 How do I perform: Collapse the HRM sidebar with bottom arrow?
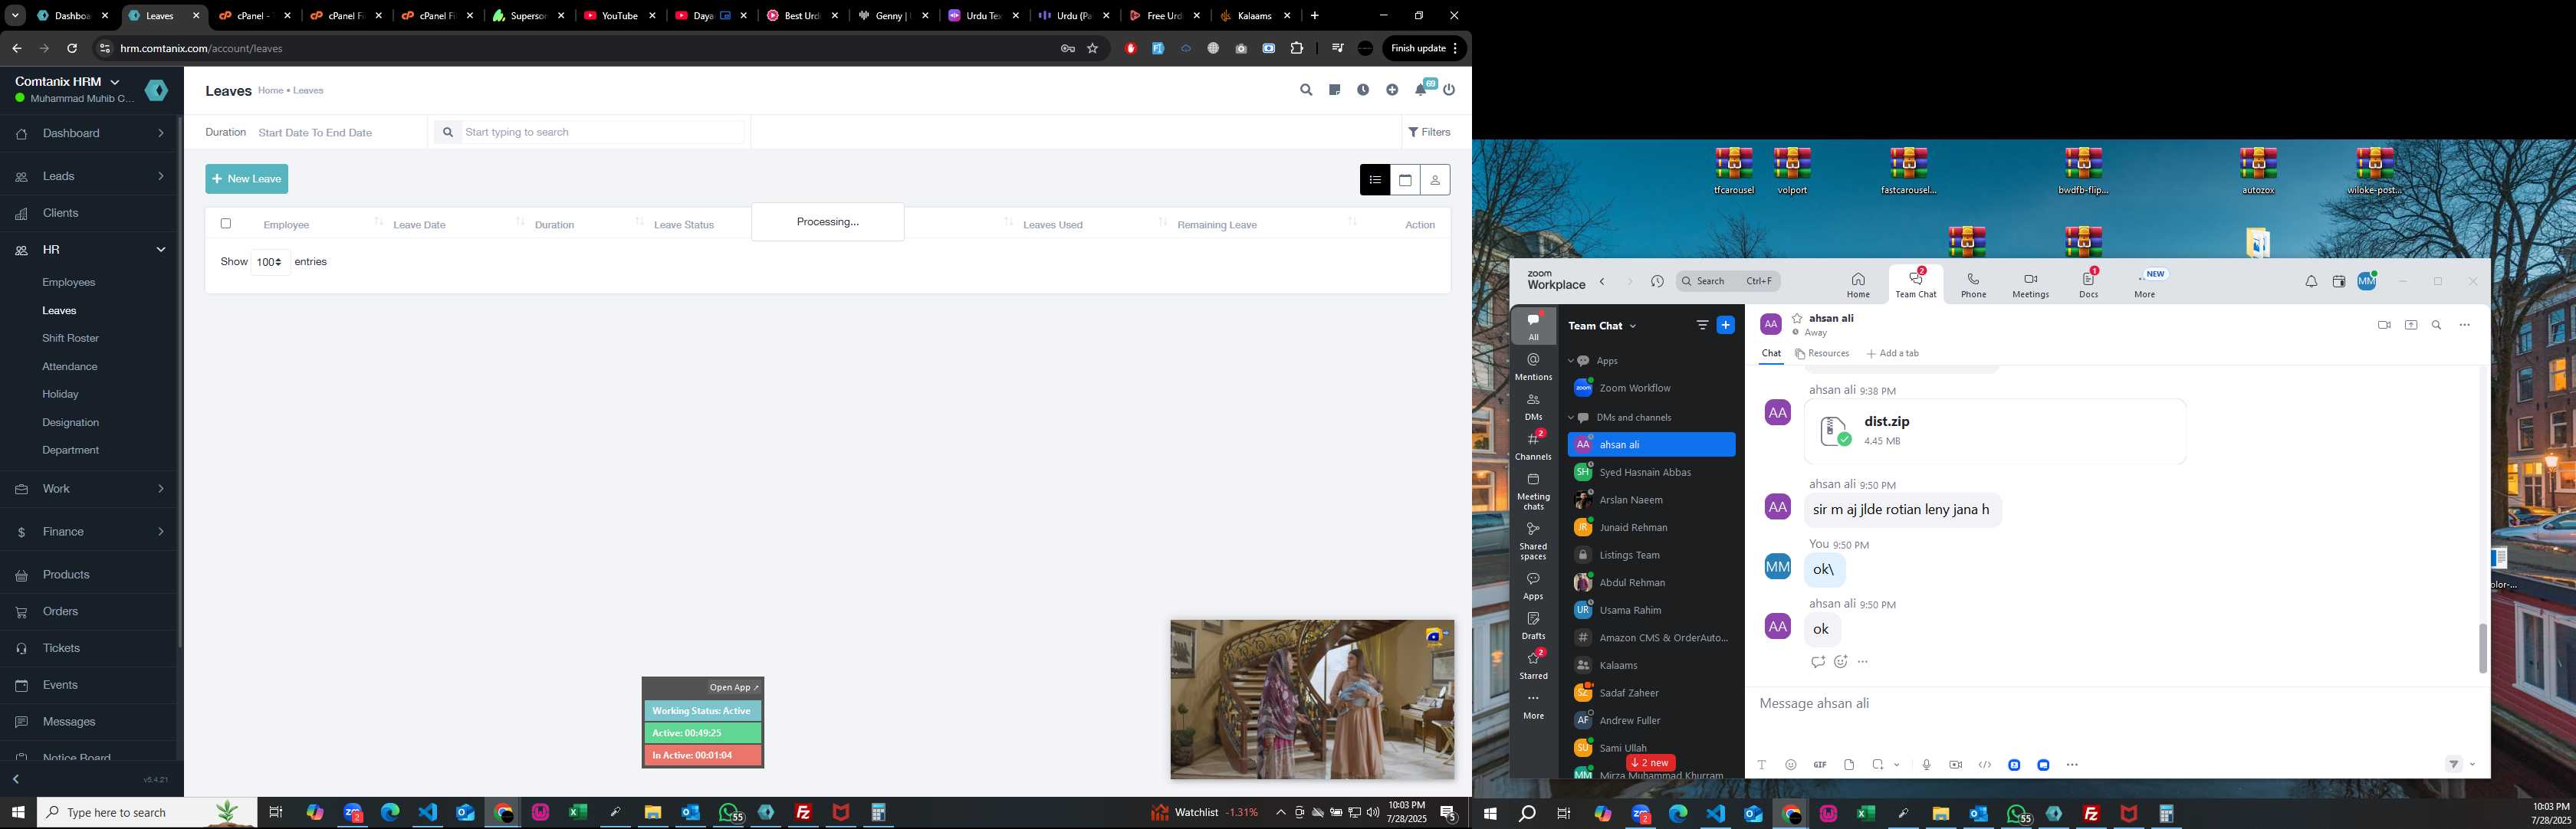tap(15, 779)
